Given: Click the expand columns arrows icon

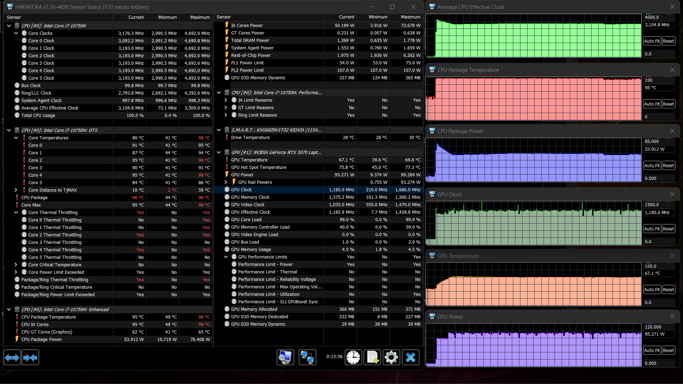Looking at the screenshot, I should (x=12, y=358).
